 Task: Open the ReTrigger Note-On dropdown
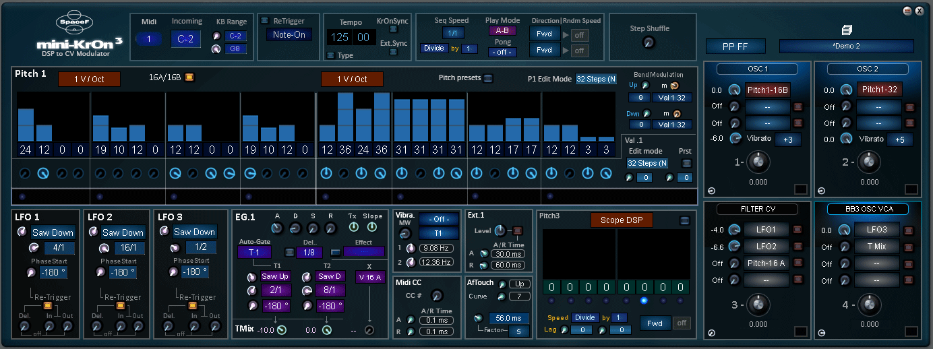289,34
